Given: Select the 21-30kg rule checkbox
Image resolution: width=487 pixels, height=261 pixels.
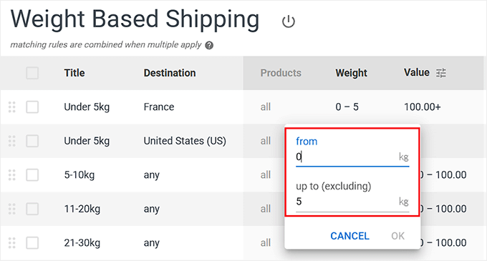Looking at the screenshot, I should point(32,242).
